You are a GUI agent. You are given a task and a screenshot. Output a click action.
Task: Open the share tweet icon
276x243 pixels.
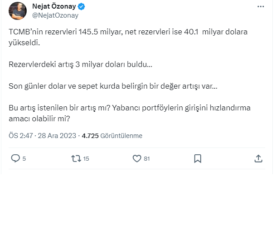click(x=258, y=158)
